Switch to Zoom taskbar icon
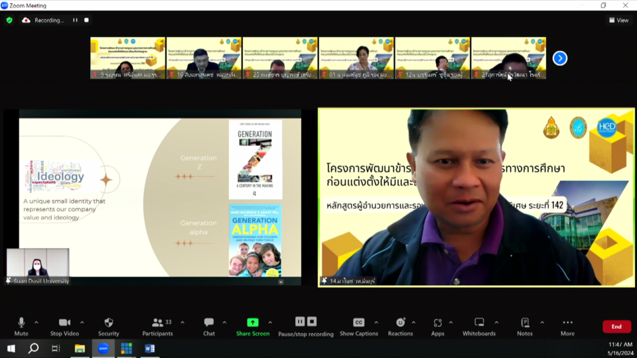The image size is (637, 358). coord(104,348)
